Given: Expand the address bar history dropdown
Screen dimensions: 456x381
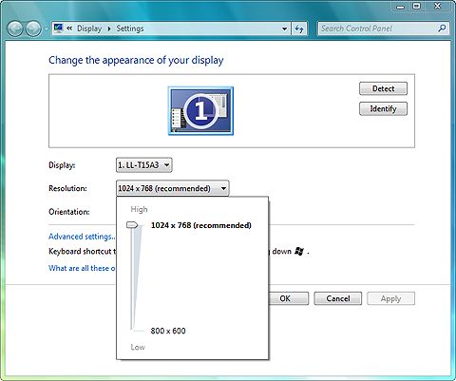Looking at the screenshot, I should [x=284, y=29].
